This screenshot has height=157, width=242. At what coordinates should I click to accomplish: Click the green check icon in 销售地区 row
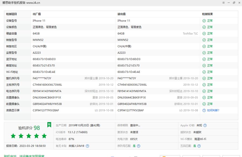204,46
